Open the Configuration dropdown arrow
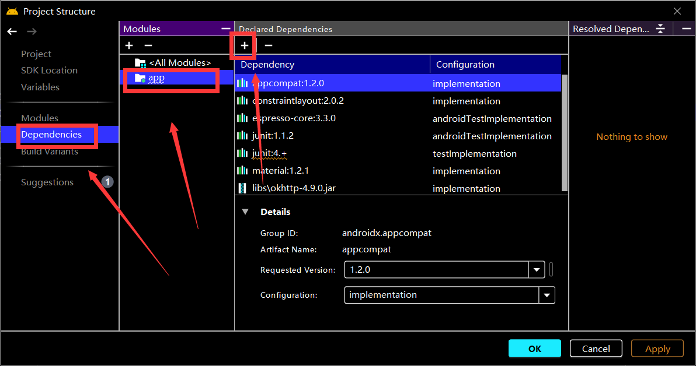 tap(547, 295)
